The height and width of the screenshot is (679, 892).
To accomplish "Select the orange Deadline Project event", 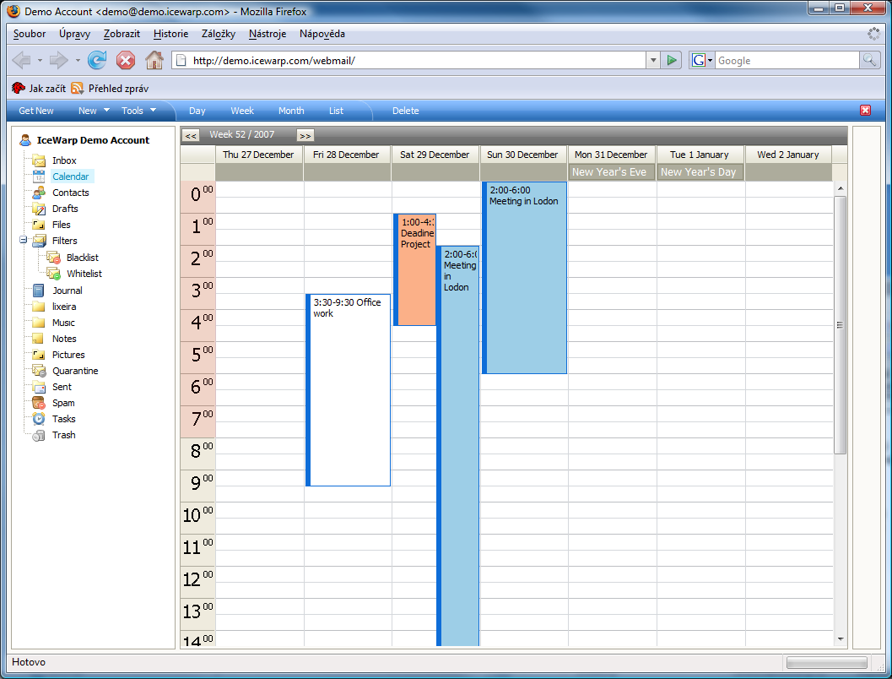I will click(414, 269).
